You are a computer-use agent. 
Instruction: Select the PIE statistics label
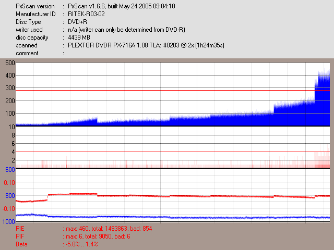tap(20, 229)
